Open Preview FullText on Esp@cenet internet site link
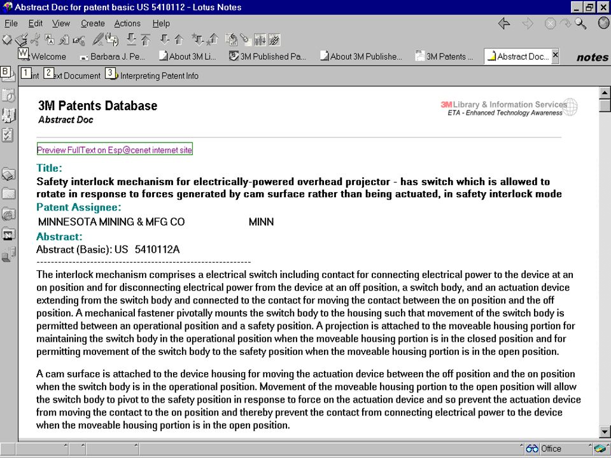Viewport: 611px width, 458px height. click(115, 149)
